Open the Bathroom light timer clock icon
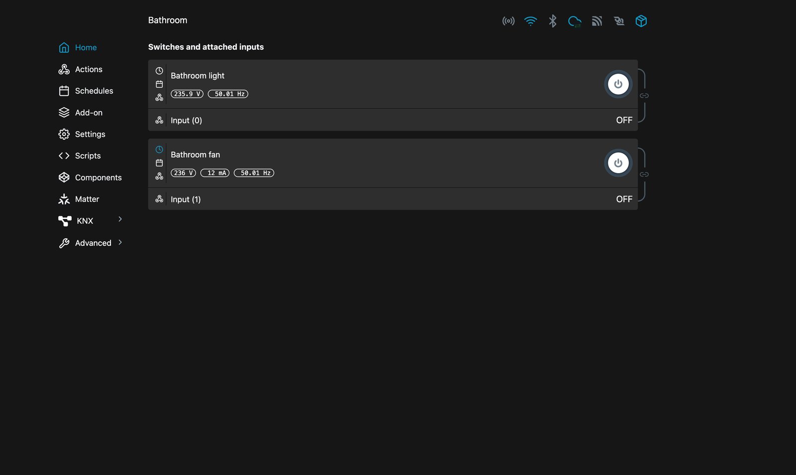Screen dimensions: 796x475 pos(159,71)
